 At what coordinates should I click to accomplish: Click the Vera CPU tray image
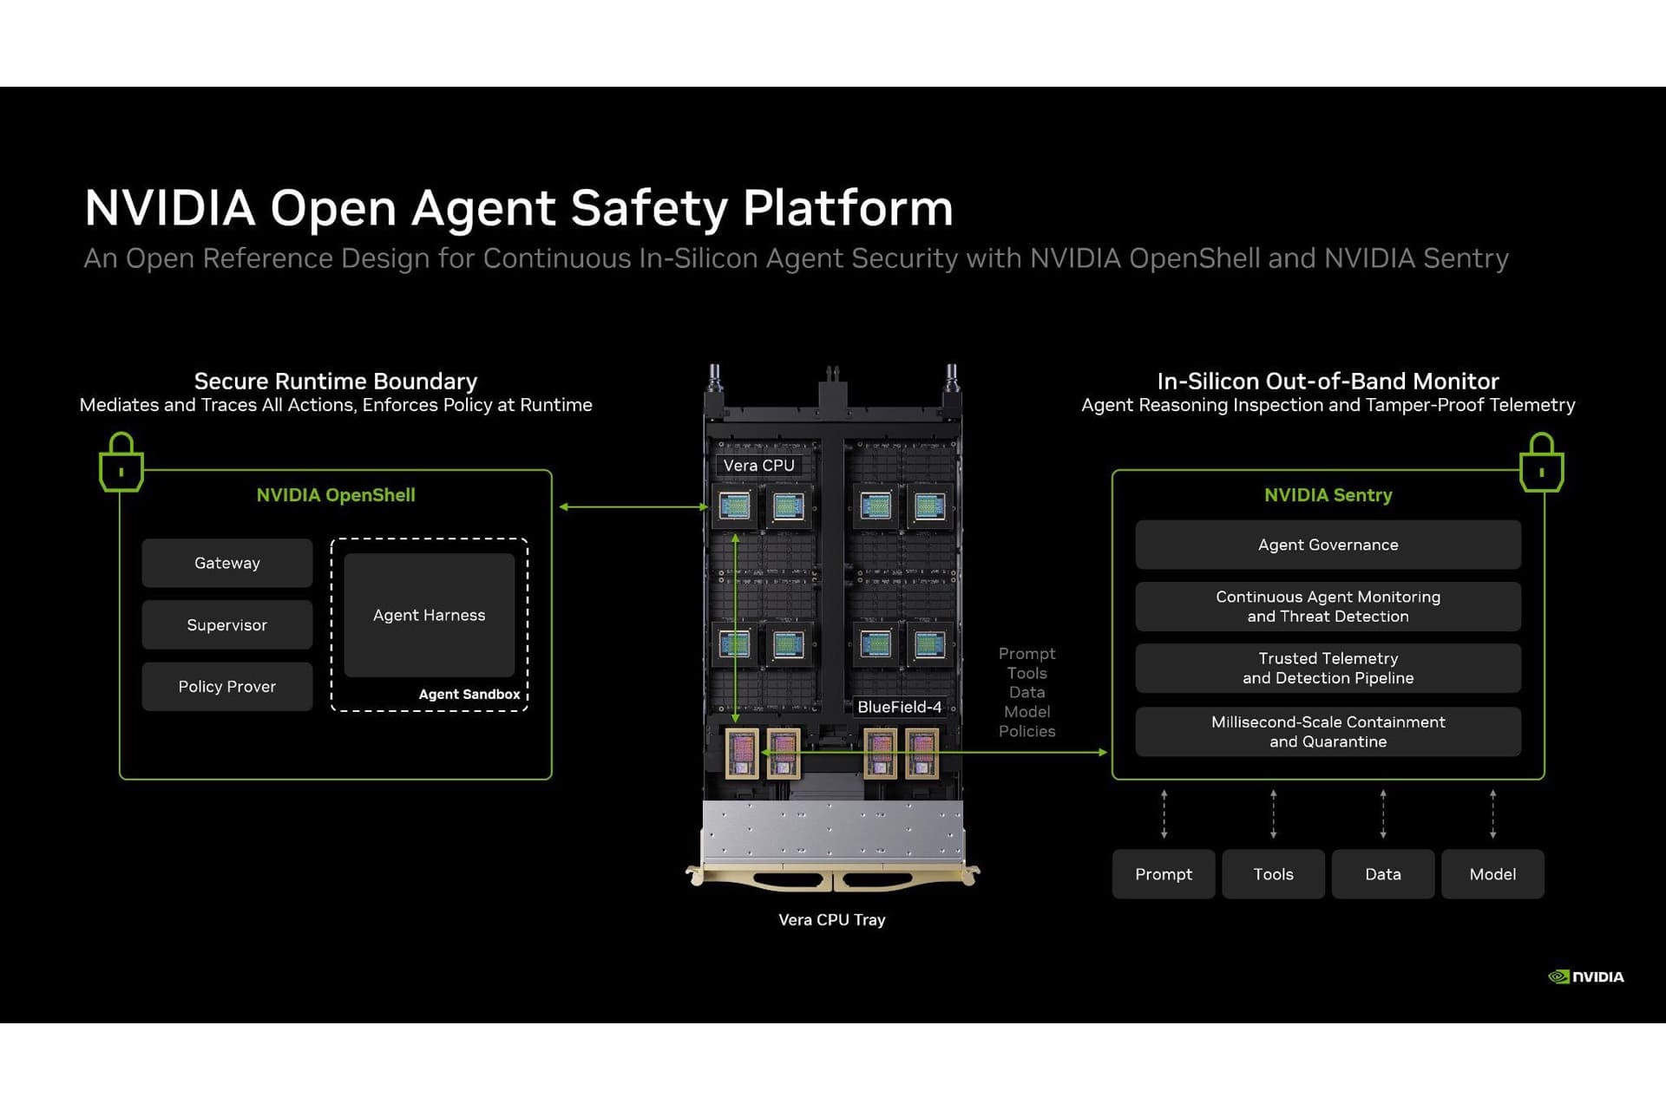coord(832,628)
